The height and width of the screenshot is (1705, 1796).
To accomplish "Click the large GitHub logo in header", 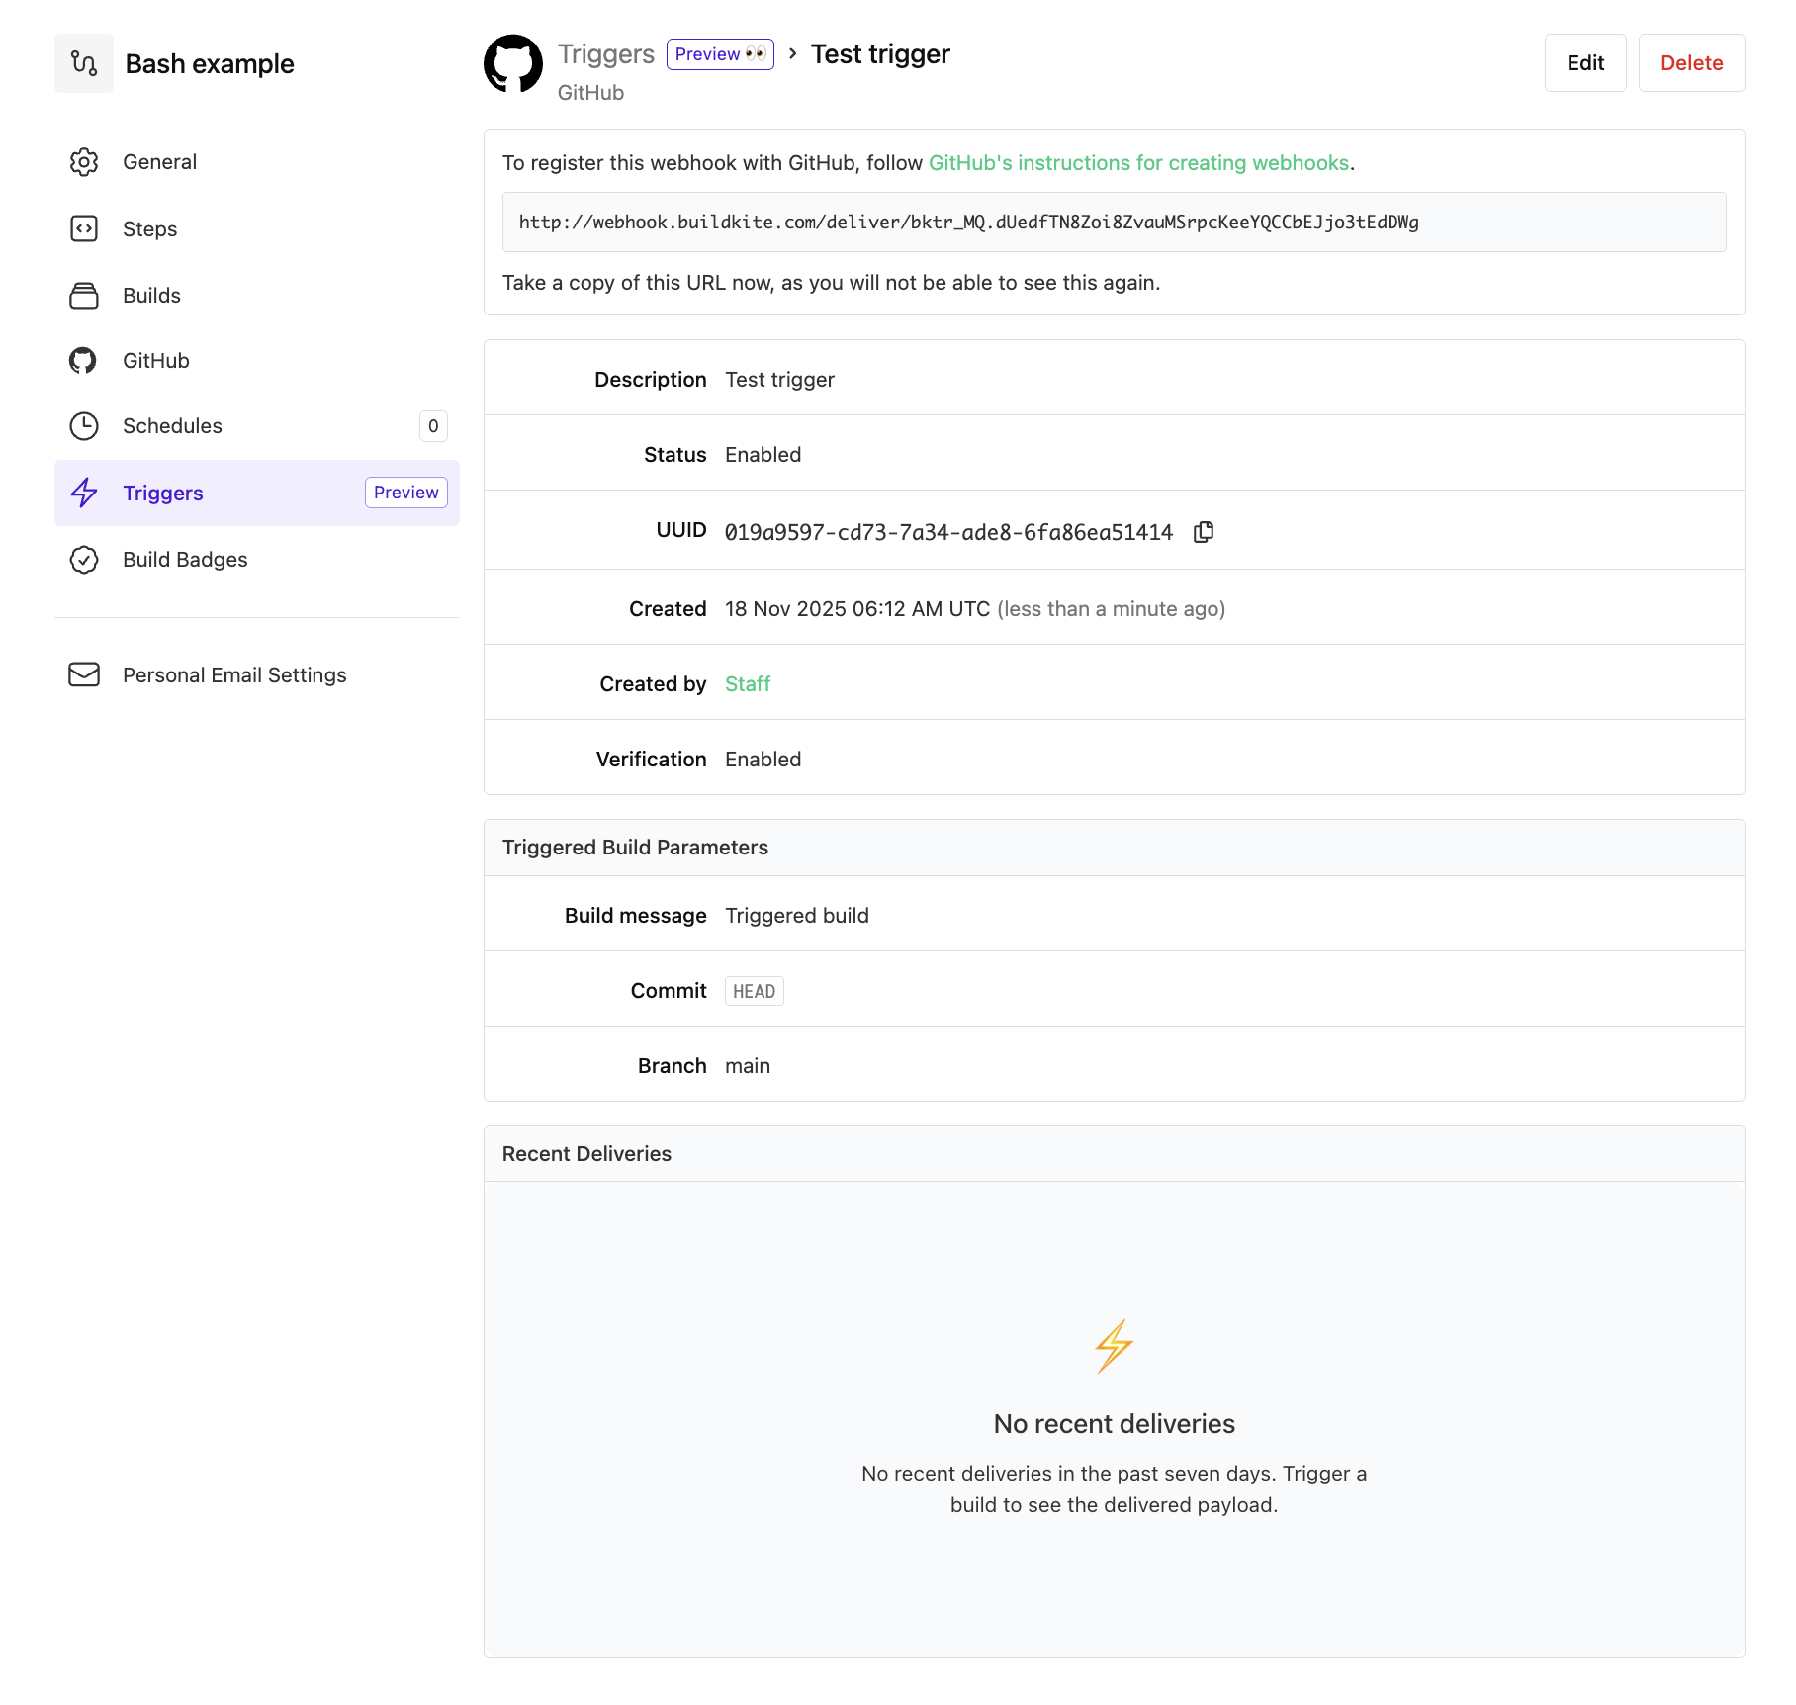I will (512, 63).
